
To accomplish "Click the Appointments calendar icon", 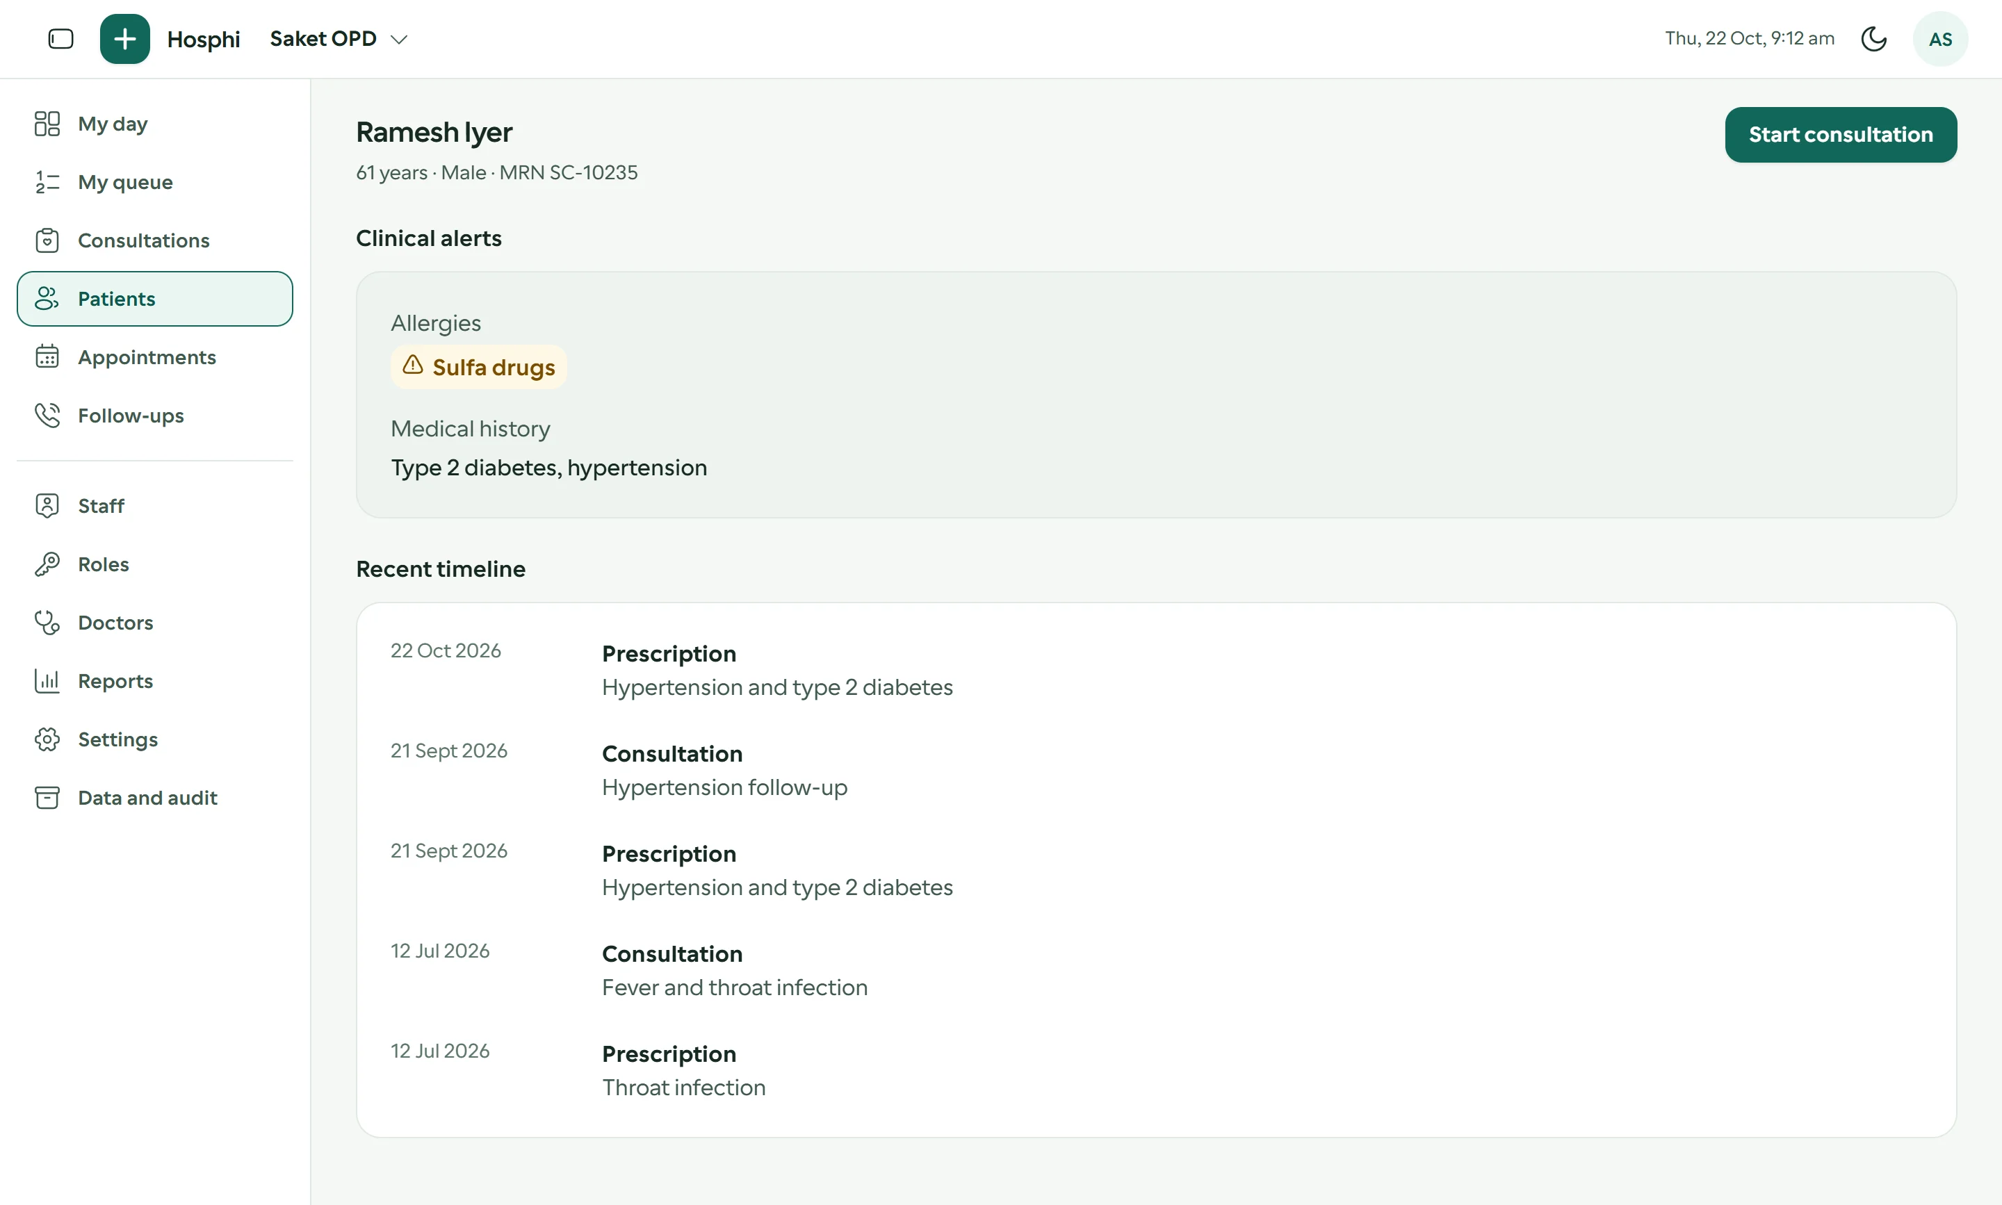I will 47,357.
